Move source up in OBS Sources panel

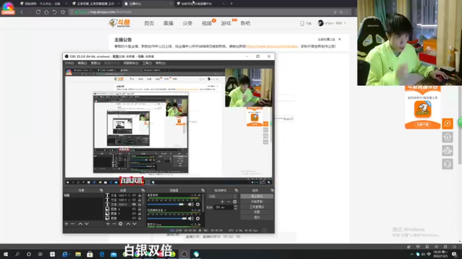point(128,224)
